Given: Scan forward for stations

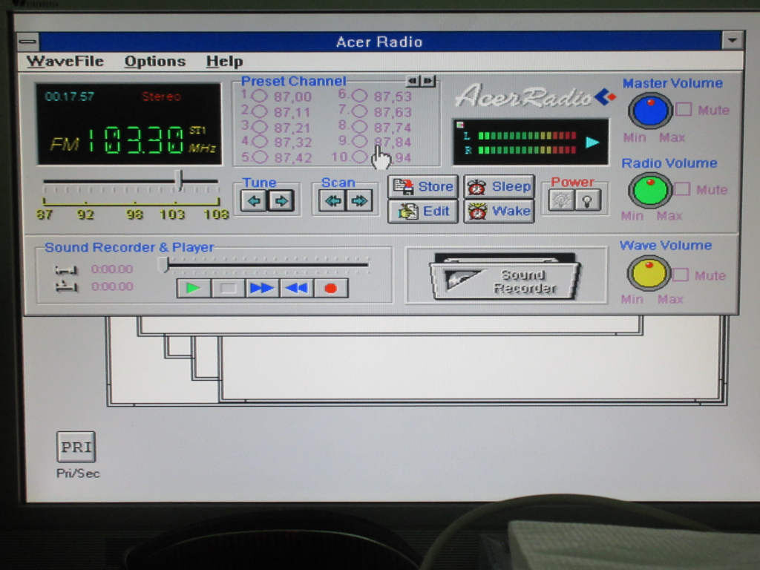Looking at the screenshot, I should [360, 200].
